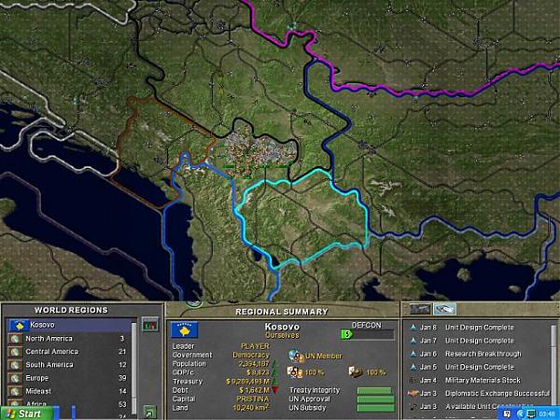This screenshot has width=560, height=420.
Task: Click the 'Ourselves' label under Kosovo
Action: click(282, 335)
